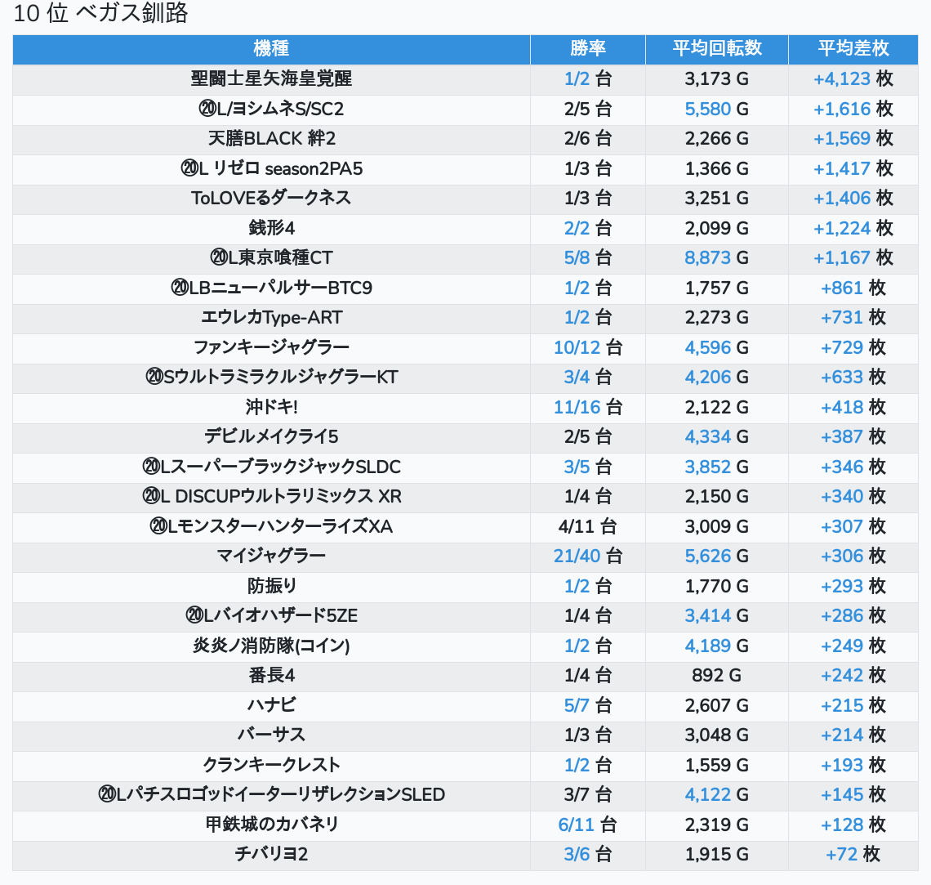The image size is (931, 885).
Task: Select the 3/6 台 win rate
Action: click(588, 855)
